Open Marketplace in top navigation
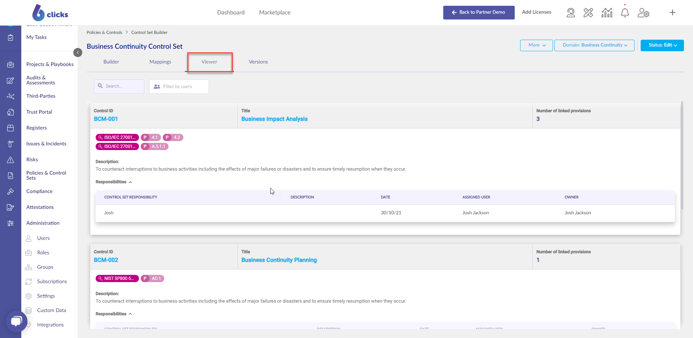Viewport: 693px width, 338px height. [x=275, y=13]
